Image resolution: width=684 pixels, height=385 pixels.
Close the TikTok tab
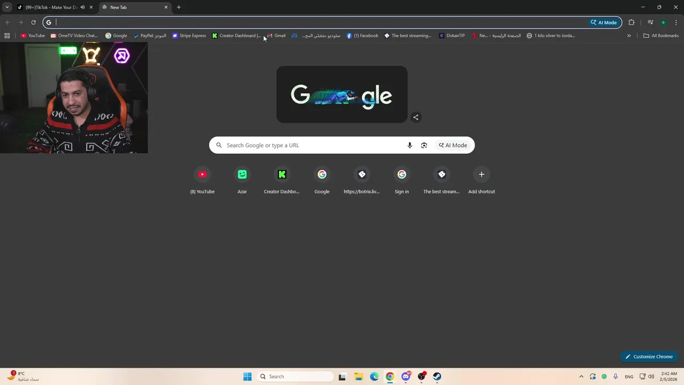pos(91,7)
